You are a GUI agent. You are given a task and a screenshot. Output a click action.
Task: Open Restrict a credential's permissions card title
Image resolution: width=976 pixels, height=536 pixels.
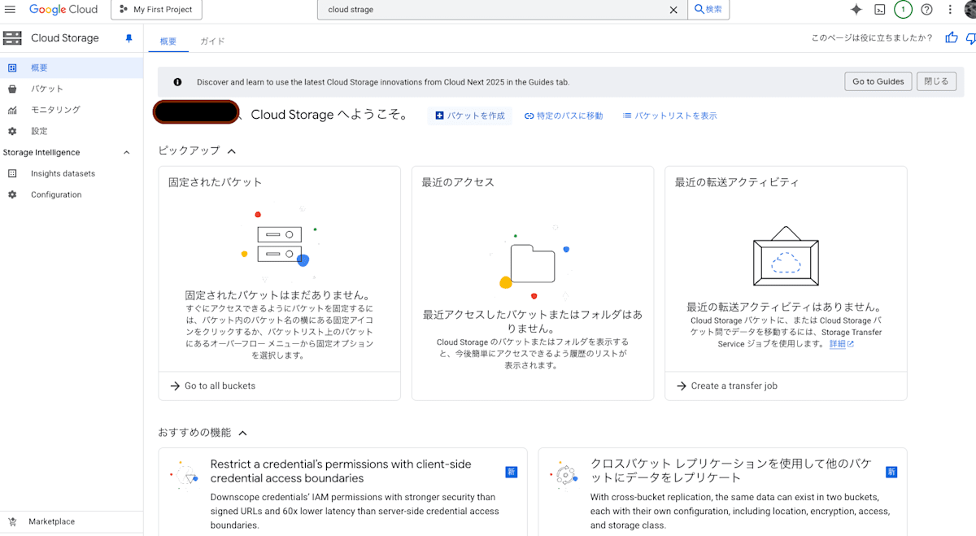click(x=341, y=471)
